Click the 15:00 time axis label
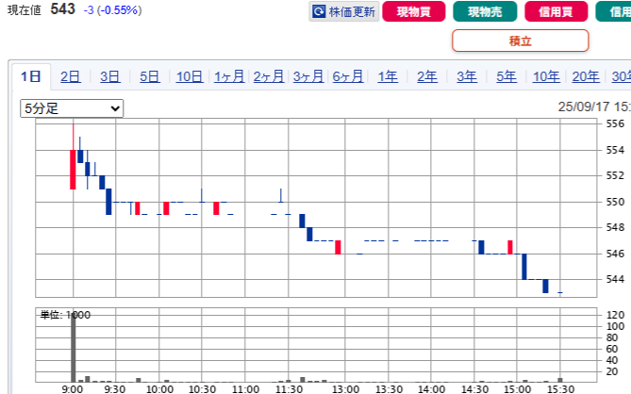 point(517,388)
